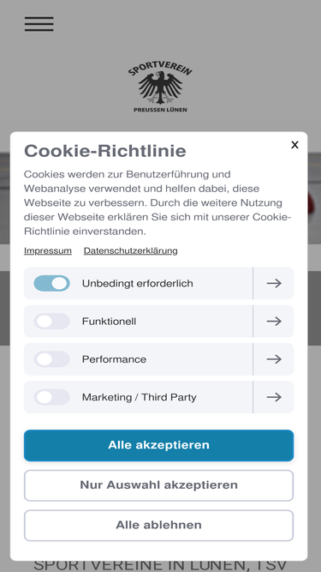Toggle the Unbedingt erforderlich switch
Viewport: 321px width, 572px height.
[x=51, y=284]
